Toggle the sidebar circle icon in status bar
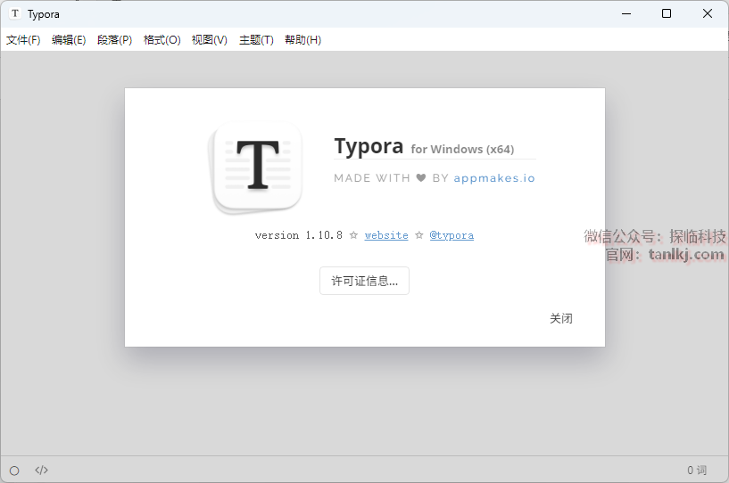The width and height of the screenshot is (729, 483). click(14, 471)
